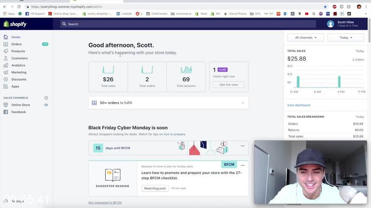Reload the page in the browser
Screen dimensions: 371x208
point(19,6)
